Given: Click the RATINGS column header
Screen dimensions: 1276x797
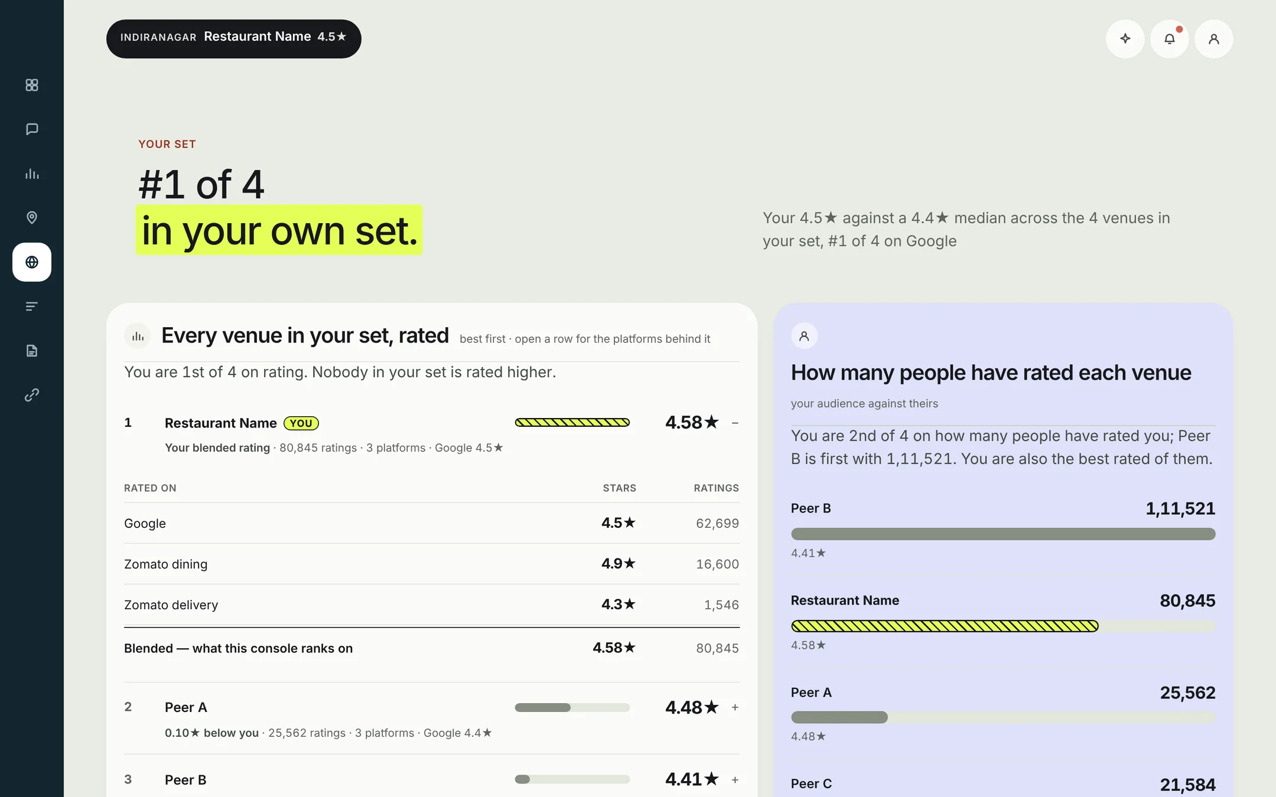Looking at the screenshot, I should tap(716, 488).
